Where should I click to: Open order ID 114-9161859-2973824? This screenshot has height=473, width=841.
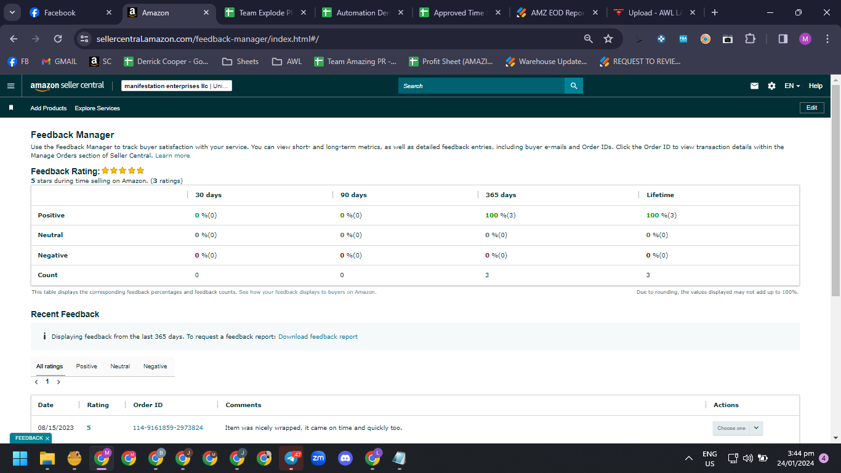[x=168, y=428]
